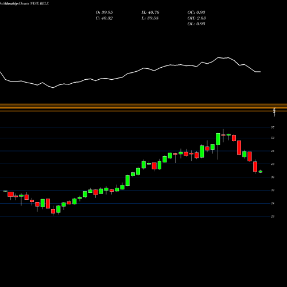This screenshot has height=287, width=287.
Task: Select the high value 'H: 40.76'
Action: (x=150, y=13)
